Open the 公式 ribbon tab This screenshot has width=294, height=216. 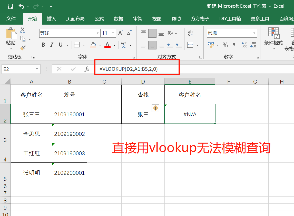tap(99, 19)
